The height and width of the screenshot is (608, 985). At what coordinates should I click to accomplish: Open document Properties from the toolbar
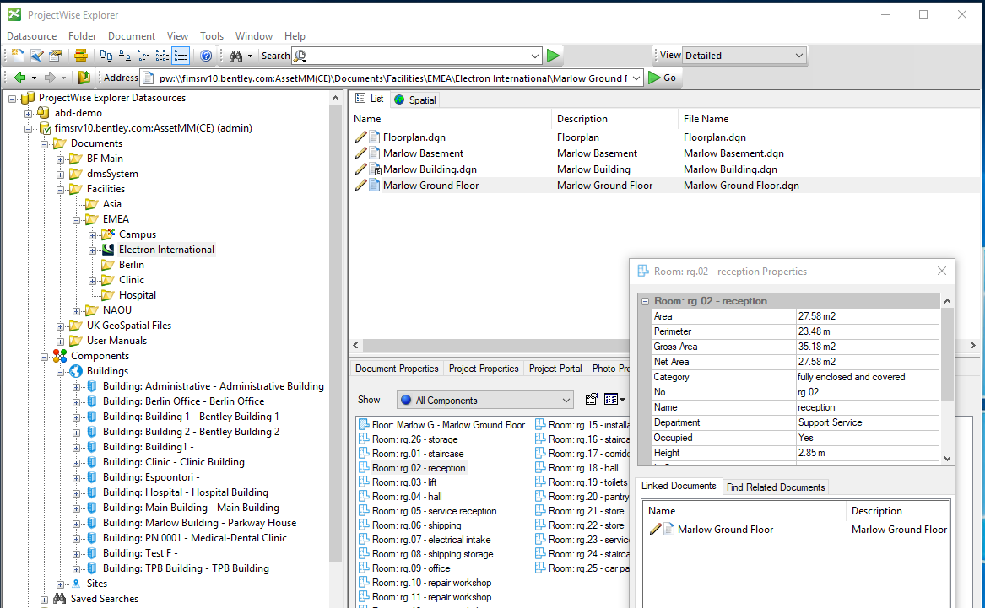pos(55,56)
